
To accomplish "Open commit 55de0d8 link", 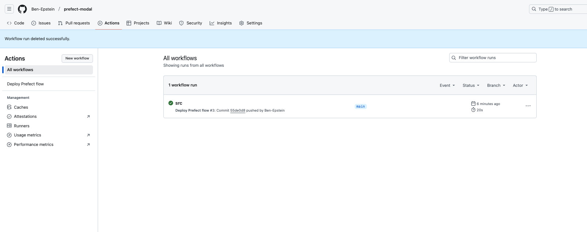I will 238,111.
